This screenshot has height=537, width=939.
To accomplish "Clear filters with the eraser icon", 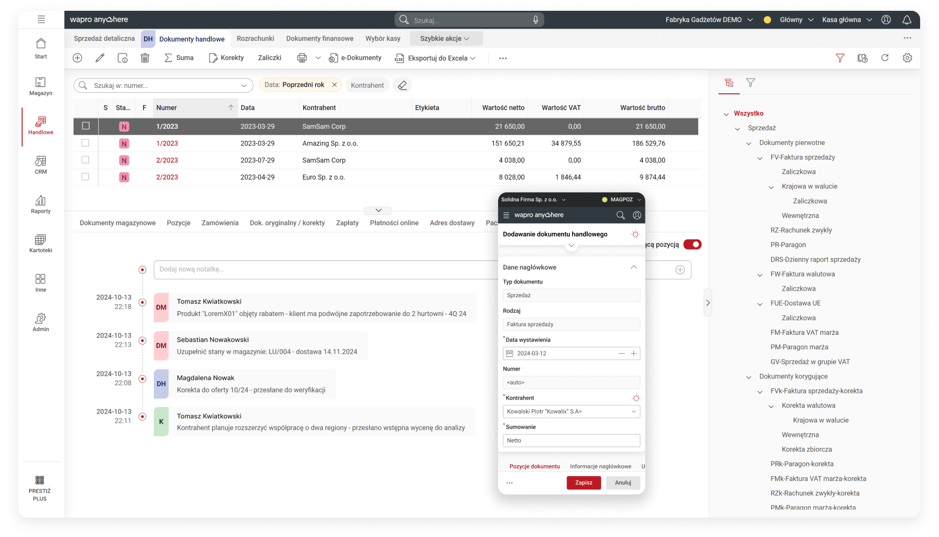I will (402, 85).
